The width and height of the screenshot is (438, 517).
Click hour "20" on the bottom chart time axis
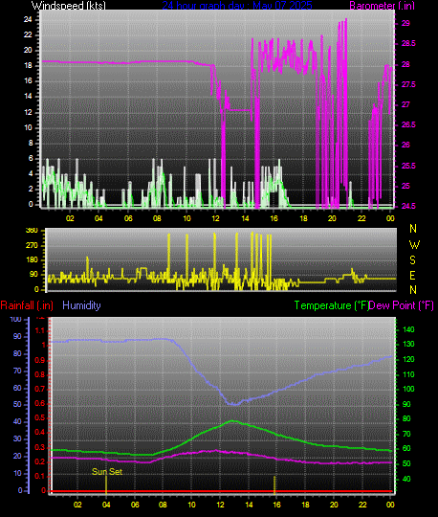pyautogui.click(x=334, y=505)
